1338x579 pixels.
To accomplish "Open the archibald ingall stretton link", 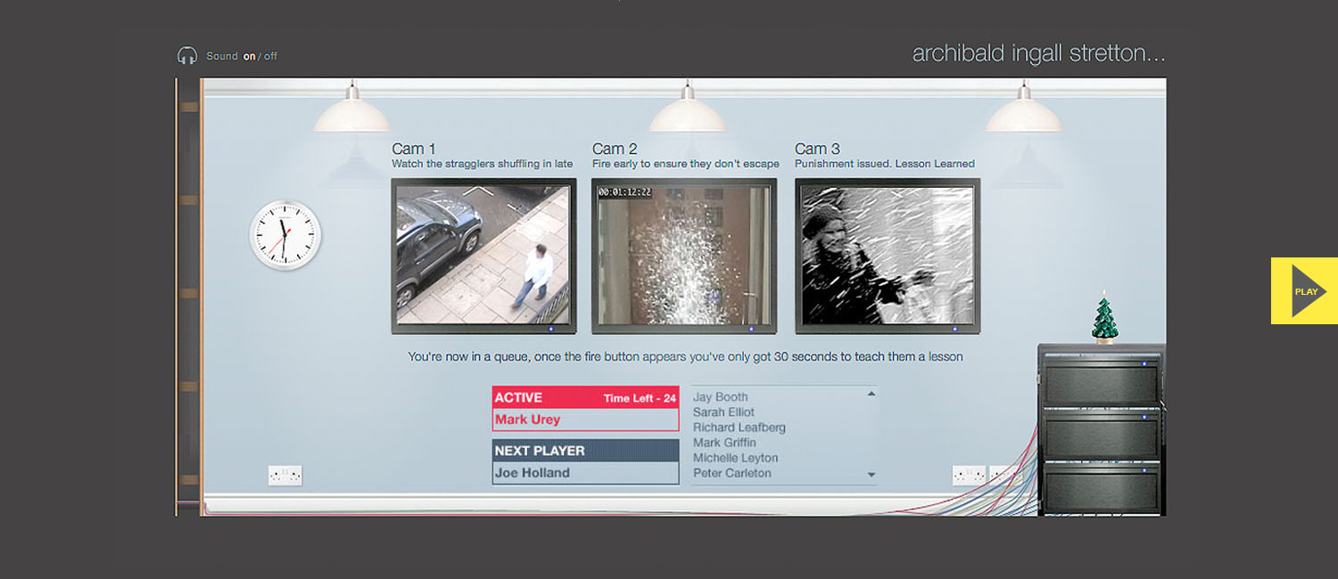I will pos(1039,53).
